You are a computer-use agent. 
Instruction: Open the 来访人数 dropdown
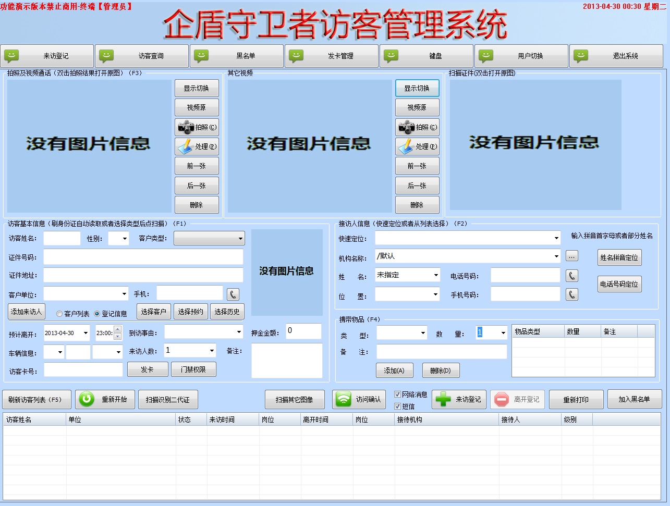[212, 350]
